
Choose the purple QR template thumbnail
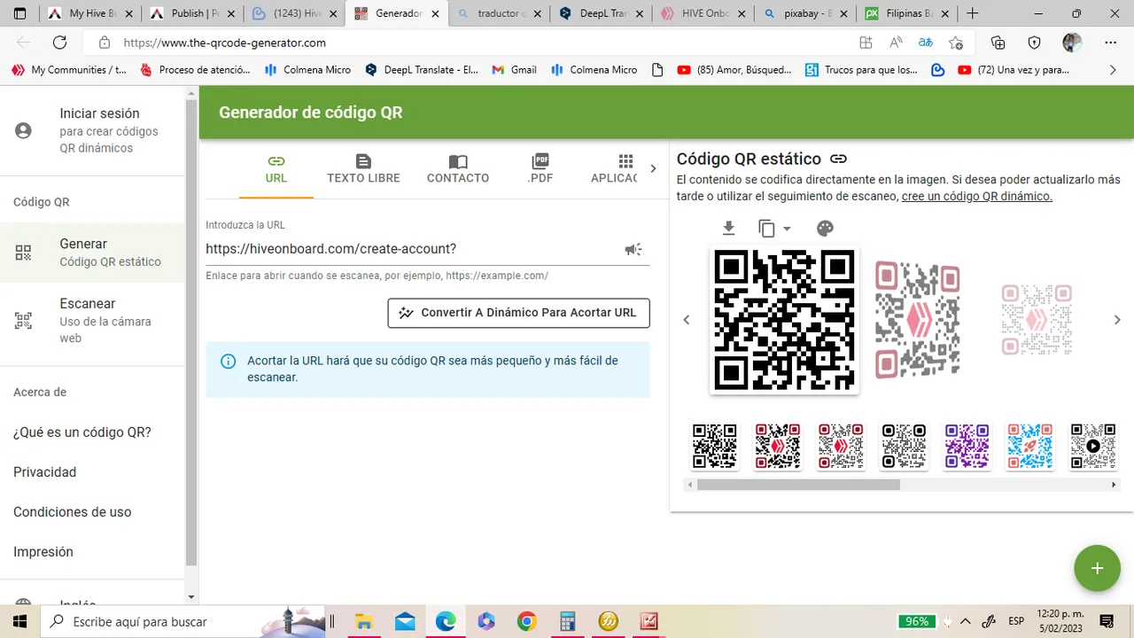coord(967,446)
